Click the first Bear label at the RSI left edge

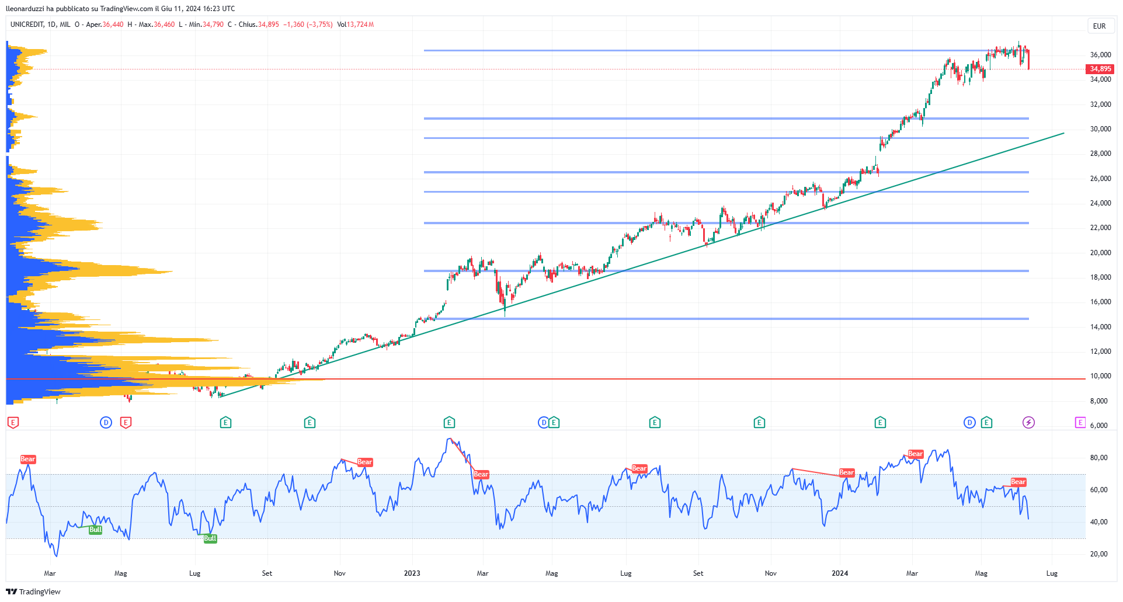click(x=28, y=459)
